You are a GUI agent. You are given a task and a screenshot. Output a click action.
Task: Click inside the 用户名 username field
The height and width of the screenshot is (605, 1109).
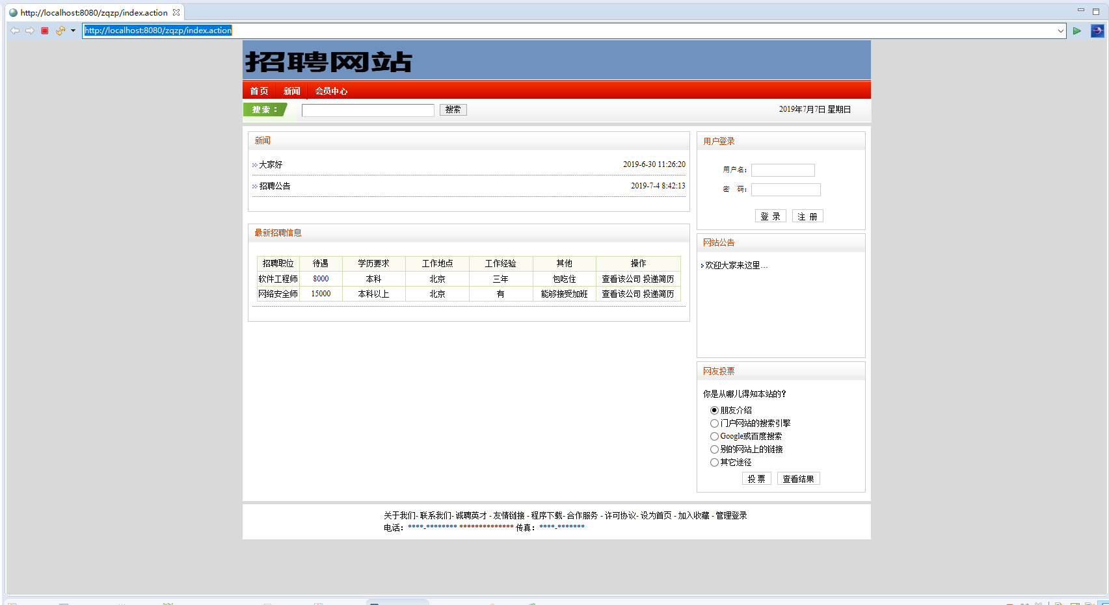click(x=782, y=170)
